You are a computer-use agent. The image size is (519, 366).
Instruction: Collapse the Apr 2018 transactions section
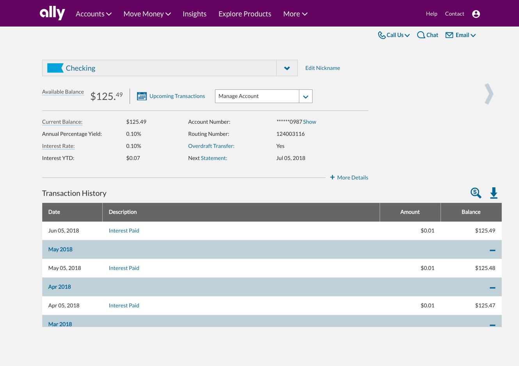492,287
